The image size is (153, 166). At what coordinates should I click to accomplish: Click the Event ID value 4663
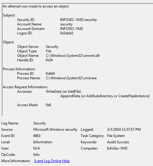(x=37, y=136)
